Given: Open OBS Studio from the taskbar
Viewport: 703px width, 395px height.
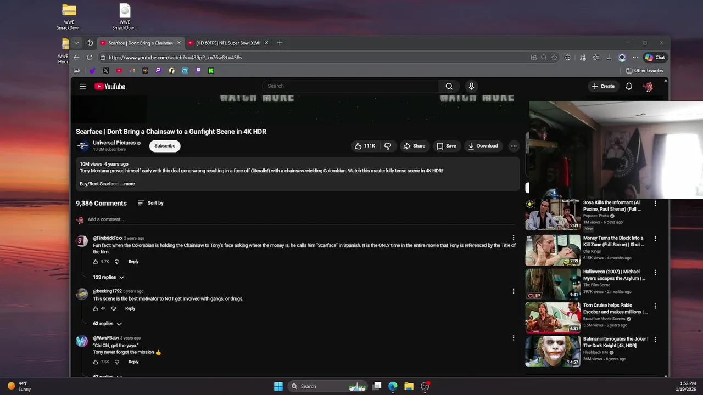Looking at the screenshot, I should coord(425,386).
